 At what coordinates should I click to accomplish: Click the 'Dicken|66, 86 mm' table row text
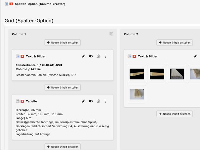28,110
